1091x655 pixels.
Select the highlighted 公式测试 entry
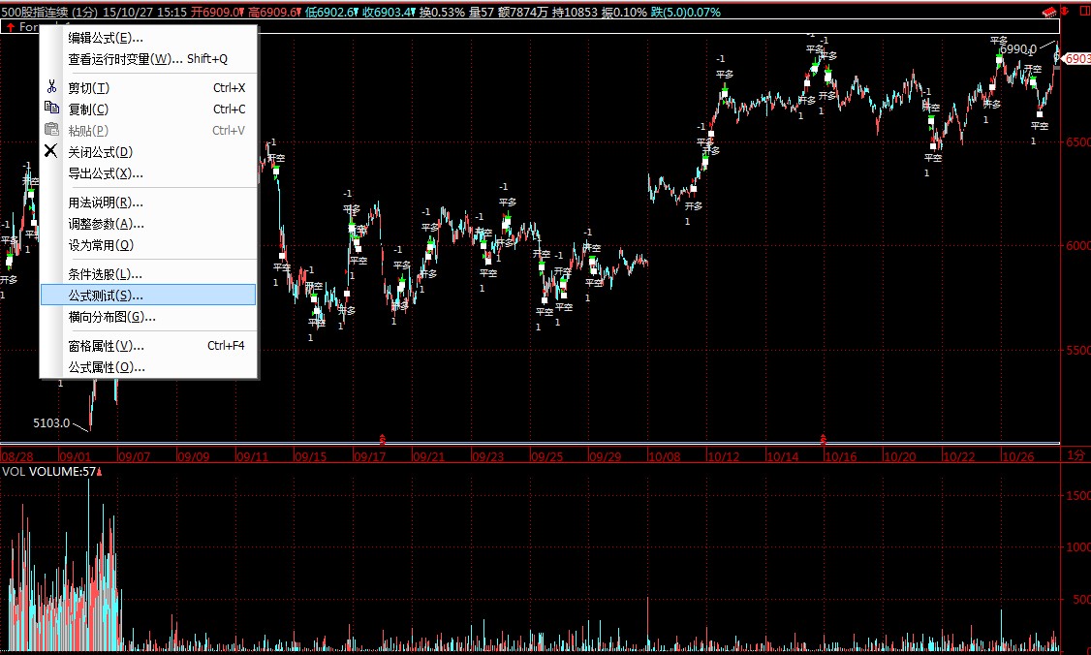(105, 296)
